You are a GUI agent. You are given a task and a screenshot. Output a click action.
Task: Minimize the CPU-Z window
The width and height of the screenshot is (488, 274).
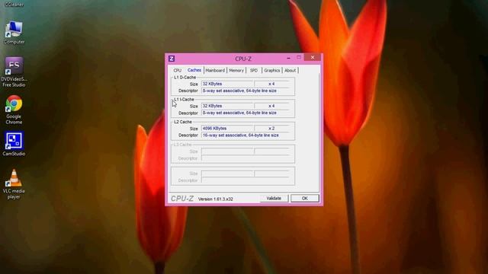(288, 58)
